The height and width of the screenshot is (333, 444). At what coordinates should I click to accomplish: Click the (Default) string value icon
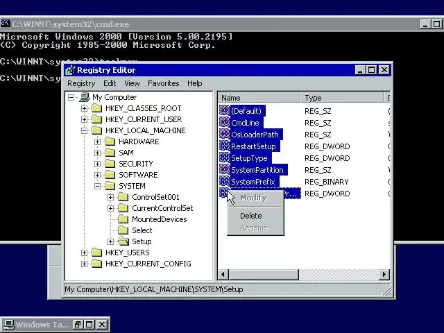225,110
